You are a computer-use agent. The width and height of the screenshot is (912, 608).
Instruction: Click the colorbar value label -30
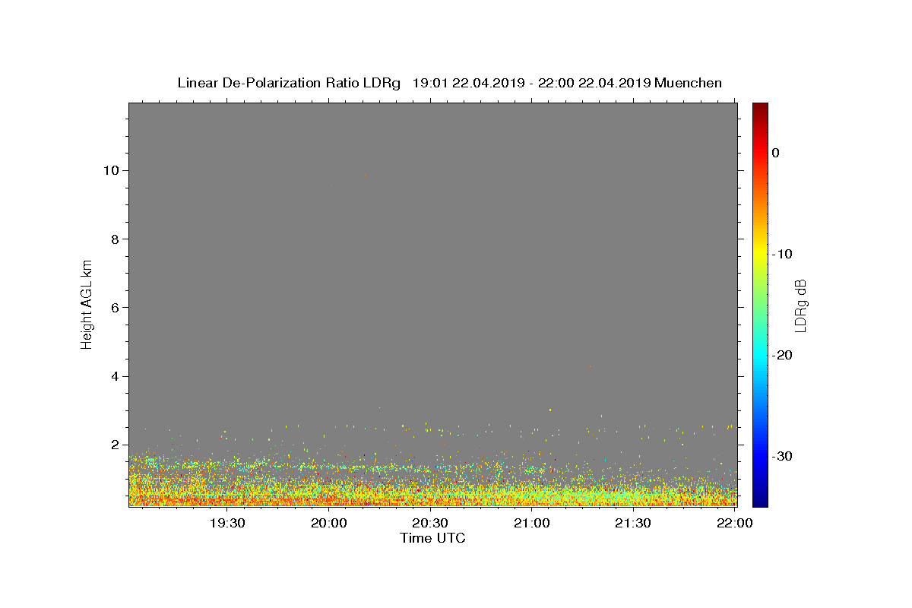pos(783,456)
